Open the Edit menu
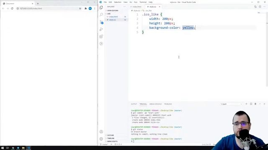The image size is (268, 150). click(110, 2)
